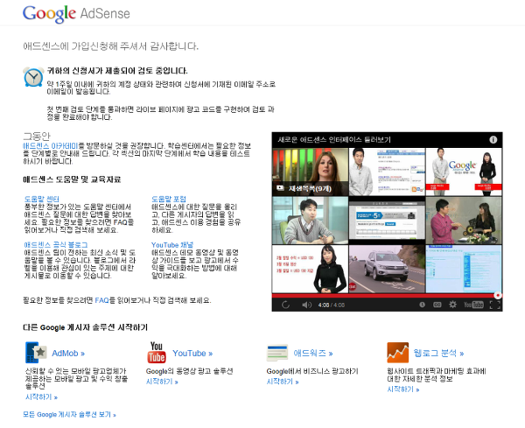Select thumbnail of man in gray sweater

310,221
